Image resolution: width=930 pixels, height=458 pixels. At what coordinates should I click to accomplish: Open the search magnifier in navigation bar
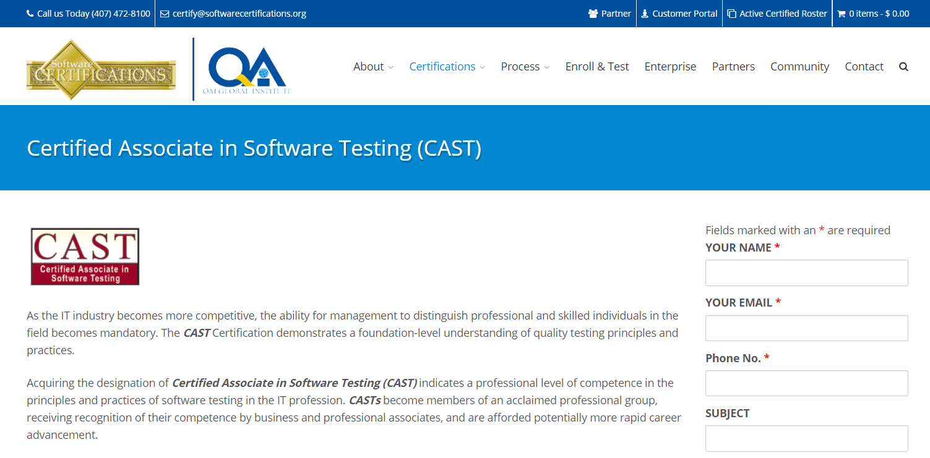click(903, 66)
